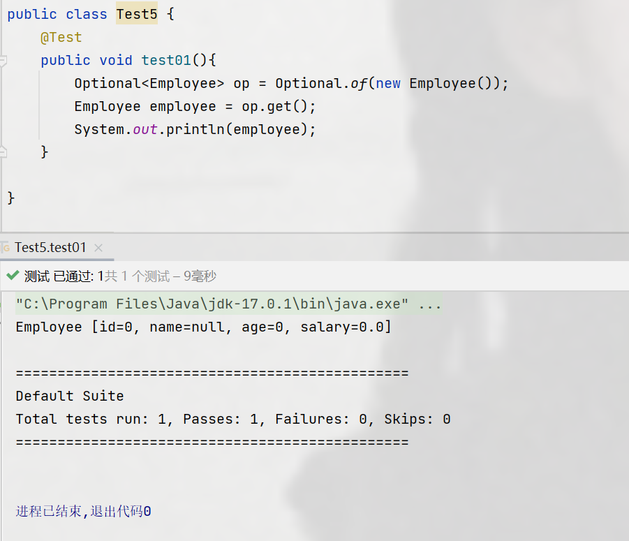The width and height of the screenshot is (629, 541).
Task: Click the Employee [id=0...] output line
Action: click(x=203, y=327)
